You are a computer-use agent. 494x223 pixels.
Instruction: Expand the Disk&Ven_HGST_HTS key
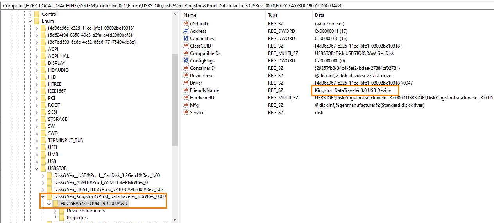coord(43,189)
